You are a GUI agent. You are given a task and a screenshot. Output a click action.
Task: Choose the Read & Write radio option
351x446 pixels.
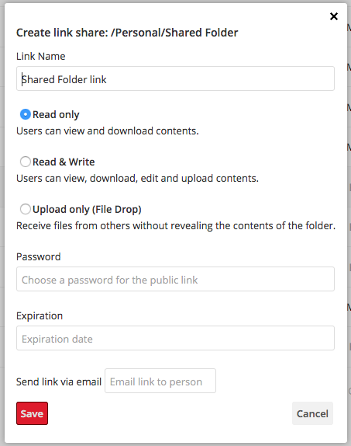[x=26, y=162]
